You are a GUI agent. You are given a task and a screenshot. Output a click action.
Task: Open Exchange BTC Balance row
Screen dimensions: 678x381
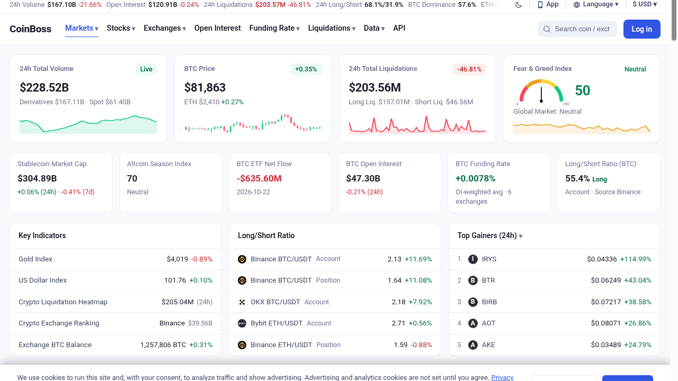pos(115,345)
